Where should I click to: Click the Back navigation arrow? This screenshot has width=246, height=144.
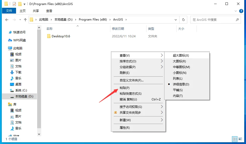pos(7,20)
